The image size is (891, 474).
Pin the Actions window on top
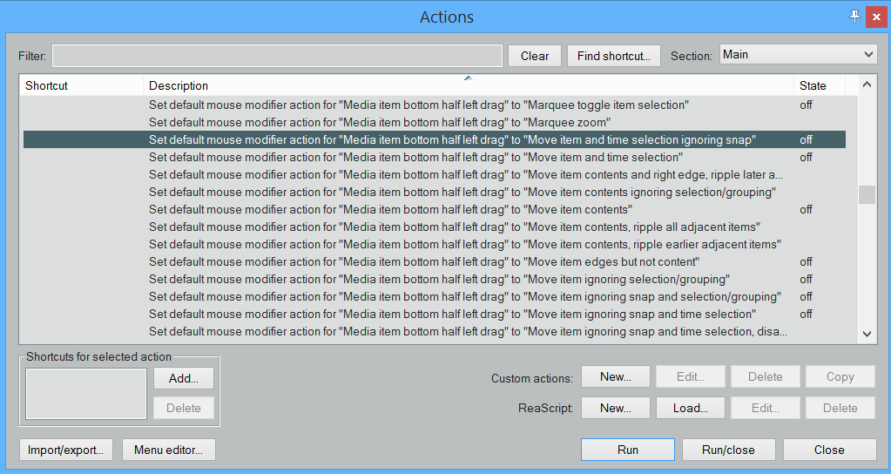[x=854, y=17]
